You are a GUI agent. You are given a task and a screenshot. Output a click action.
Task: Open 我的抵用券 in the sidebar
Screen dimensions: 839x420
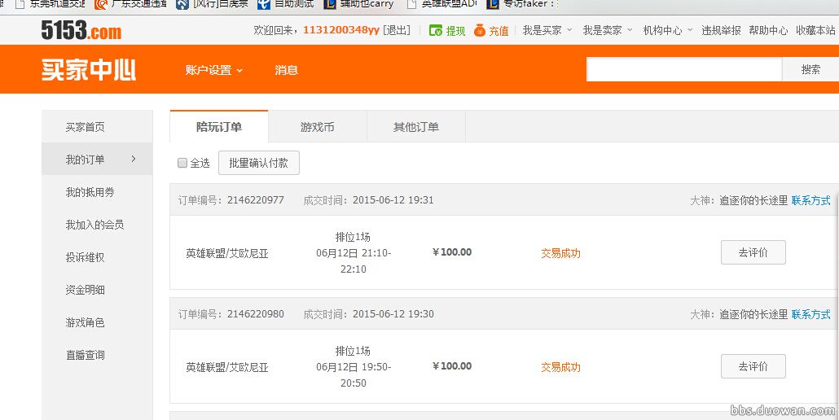click(x=90, y=192)
